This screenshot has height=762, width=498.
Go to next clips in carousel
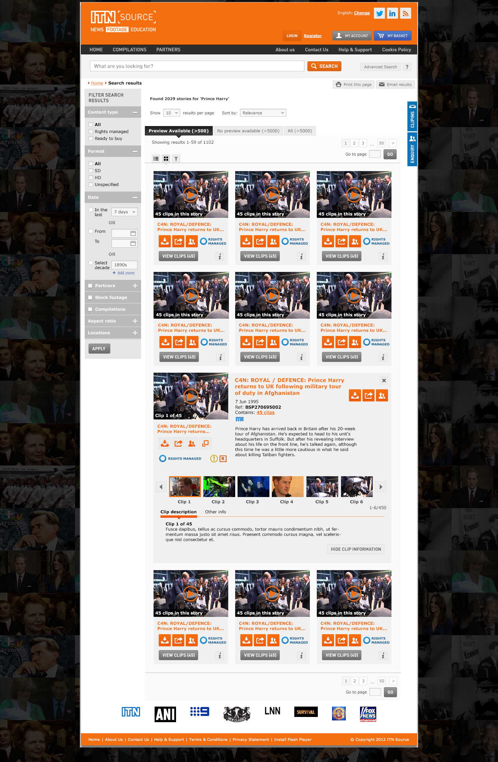381,487
